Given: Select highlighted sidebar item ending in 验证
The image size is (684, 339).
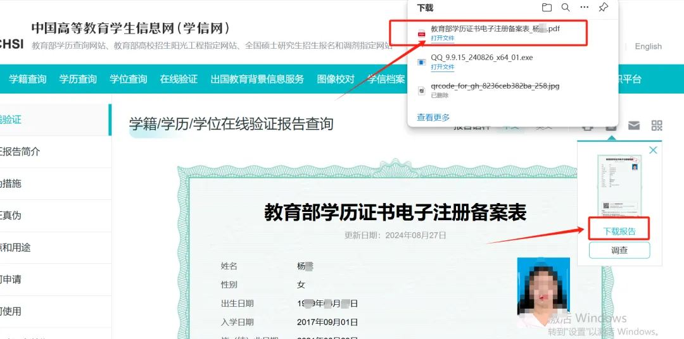Looking at the screenshot, I should pos(55,120).
